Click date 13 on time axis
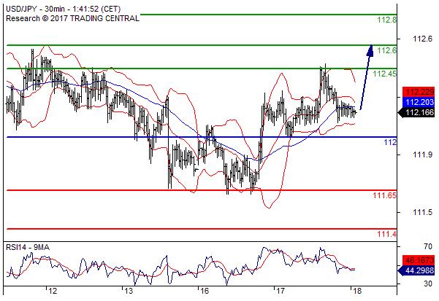Image resolution: width=439 pixels, height=301 pixels. pyautogui.click(x=129, y=292)
